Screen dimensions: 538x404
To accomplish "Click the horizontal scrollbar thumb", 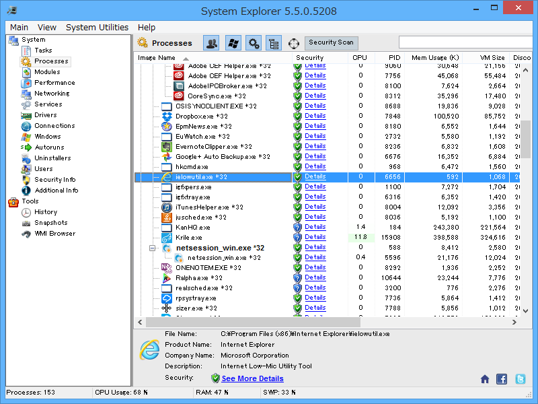I will coord(254,323).
